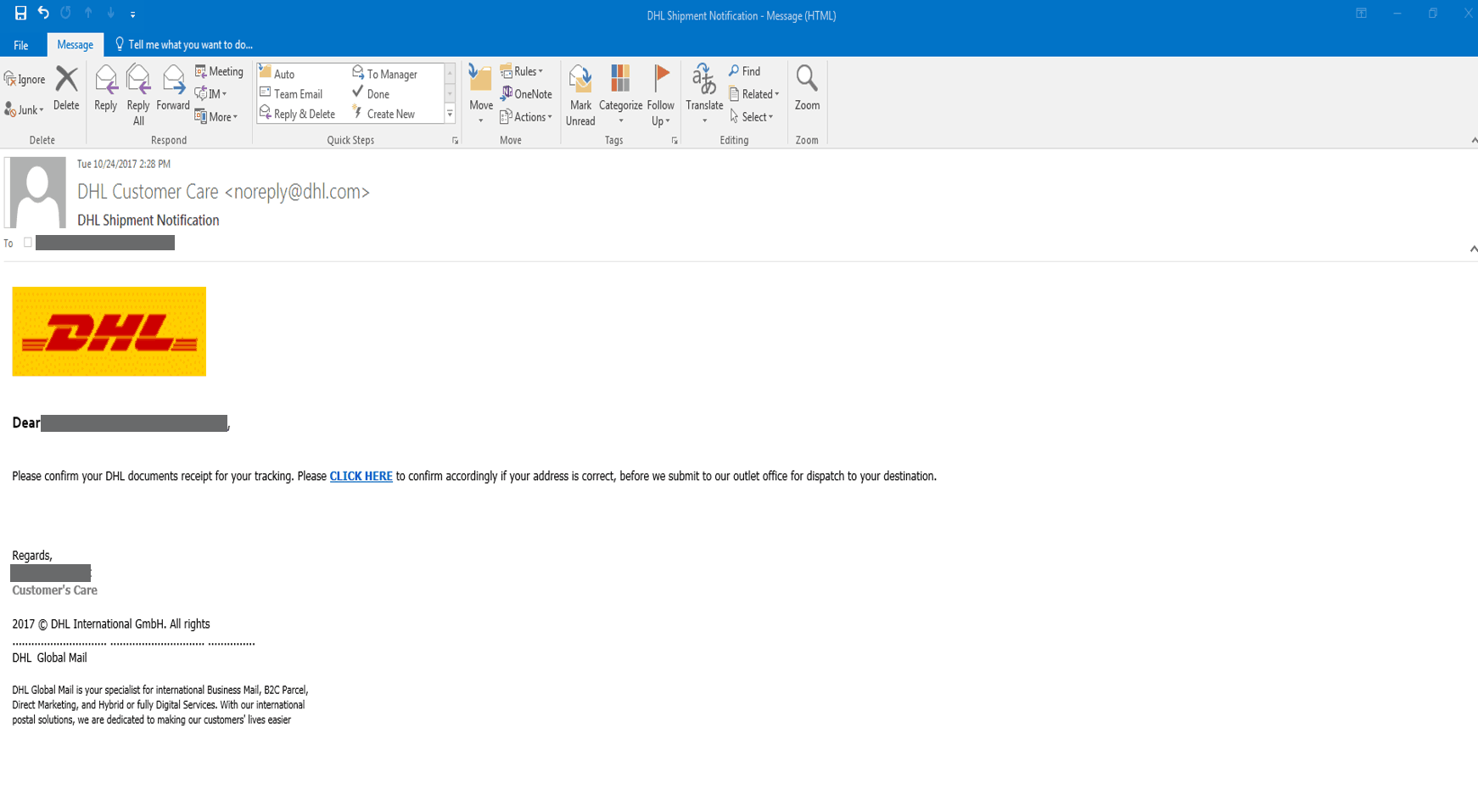Click the "Customer's Care" signature text
The image size is (1478, 789).
54,590
